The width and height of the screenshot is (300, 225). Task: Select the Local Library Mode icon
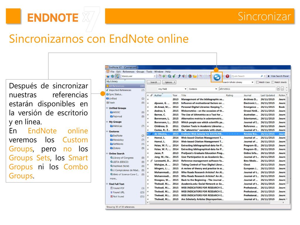108,76
